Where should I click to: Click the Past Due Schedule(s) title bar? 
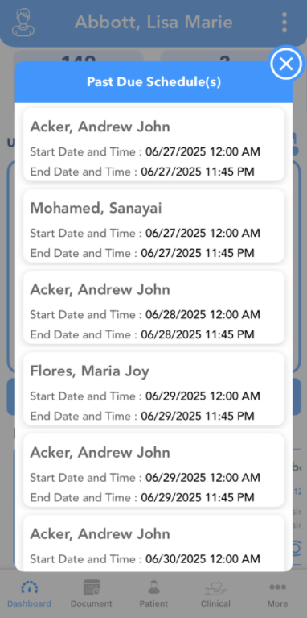pyautogui.click(x=153, y=82)
